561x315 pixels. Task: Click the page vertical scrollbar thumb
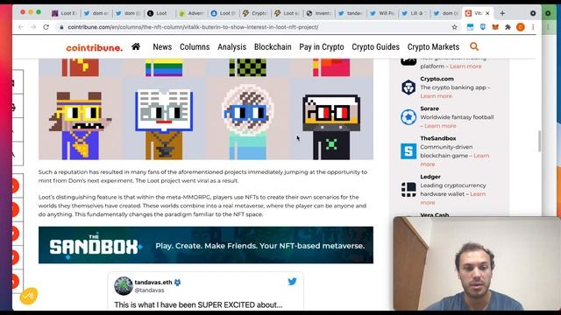coord(539,141)
